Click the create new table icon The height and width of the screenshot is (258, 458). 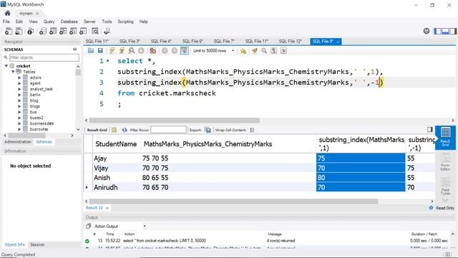tap(53, 31)
